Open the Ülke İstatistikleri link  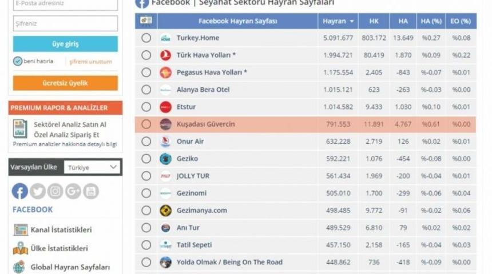(59, 248)
